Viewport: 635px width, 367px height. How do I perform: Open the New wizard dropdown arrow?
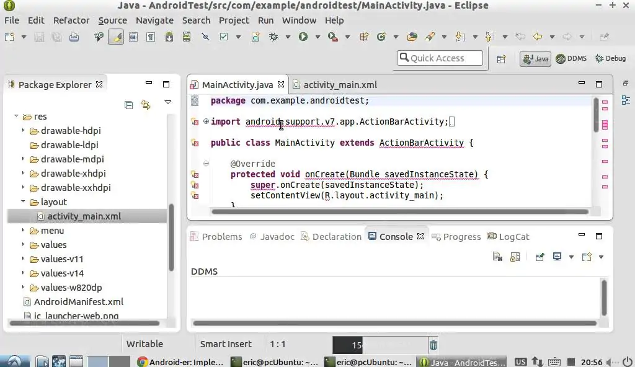point(24,37)
